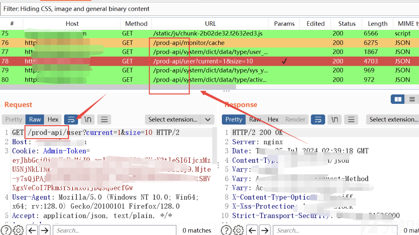Open Response Select extension dropdown
The image size is (419, 235).
point(392,120)
